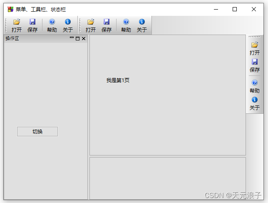Click the 操作区 dock title bar
Viewport: 268px width, 203px height.
[37, 39]
